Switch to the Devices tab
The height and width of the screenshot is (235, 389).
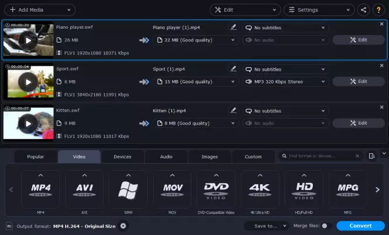122,157
